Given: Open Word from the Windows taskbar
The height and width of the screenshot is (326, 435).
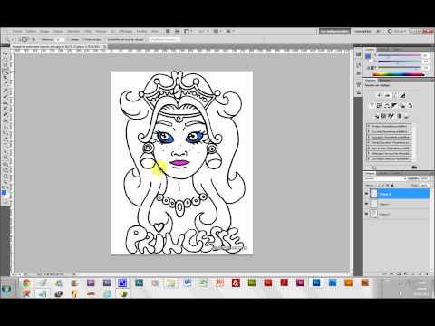Looking at the screenshot, I should (x=188, y=283).
